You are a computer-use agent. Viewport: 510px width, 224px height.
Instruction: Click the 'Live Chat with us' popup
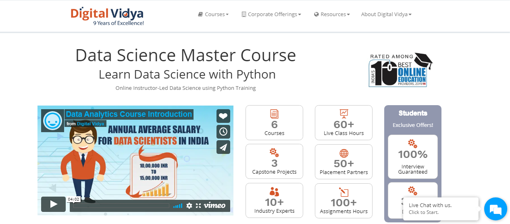[x=441, y=209]
